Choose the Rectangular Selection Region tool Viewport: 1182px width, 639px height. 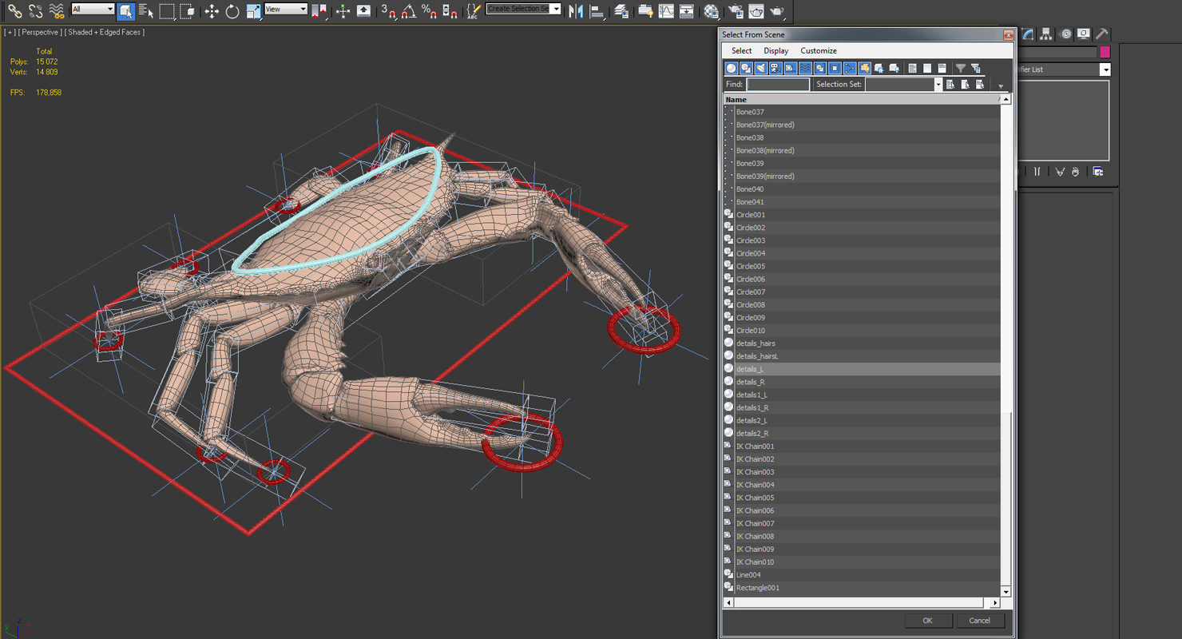click(166, 10)
